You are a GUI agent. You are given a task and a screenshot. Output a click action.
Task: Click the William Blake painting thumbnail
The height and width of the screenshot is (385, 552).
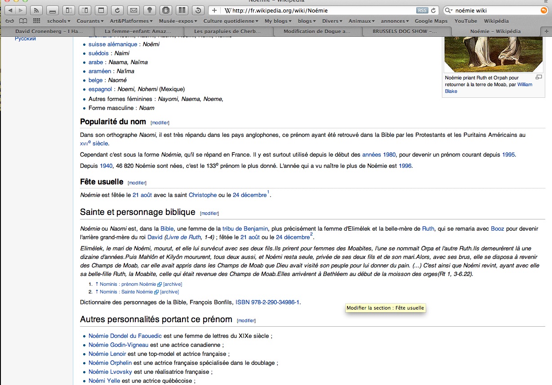pyautogui.click(x=493, y=54)
